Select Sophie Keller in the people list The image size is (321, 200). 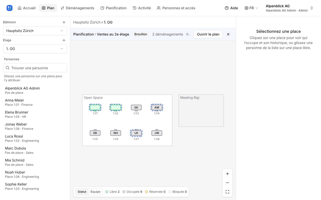pyautogui.click(x=35, y=186)
